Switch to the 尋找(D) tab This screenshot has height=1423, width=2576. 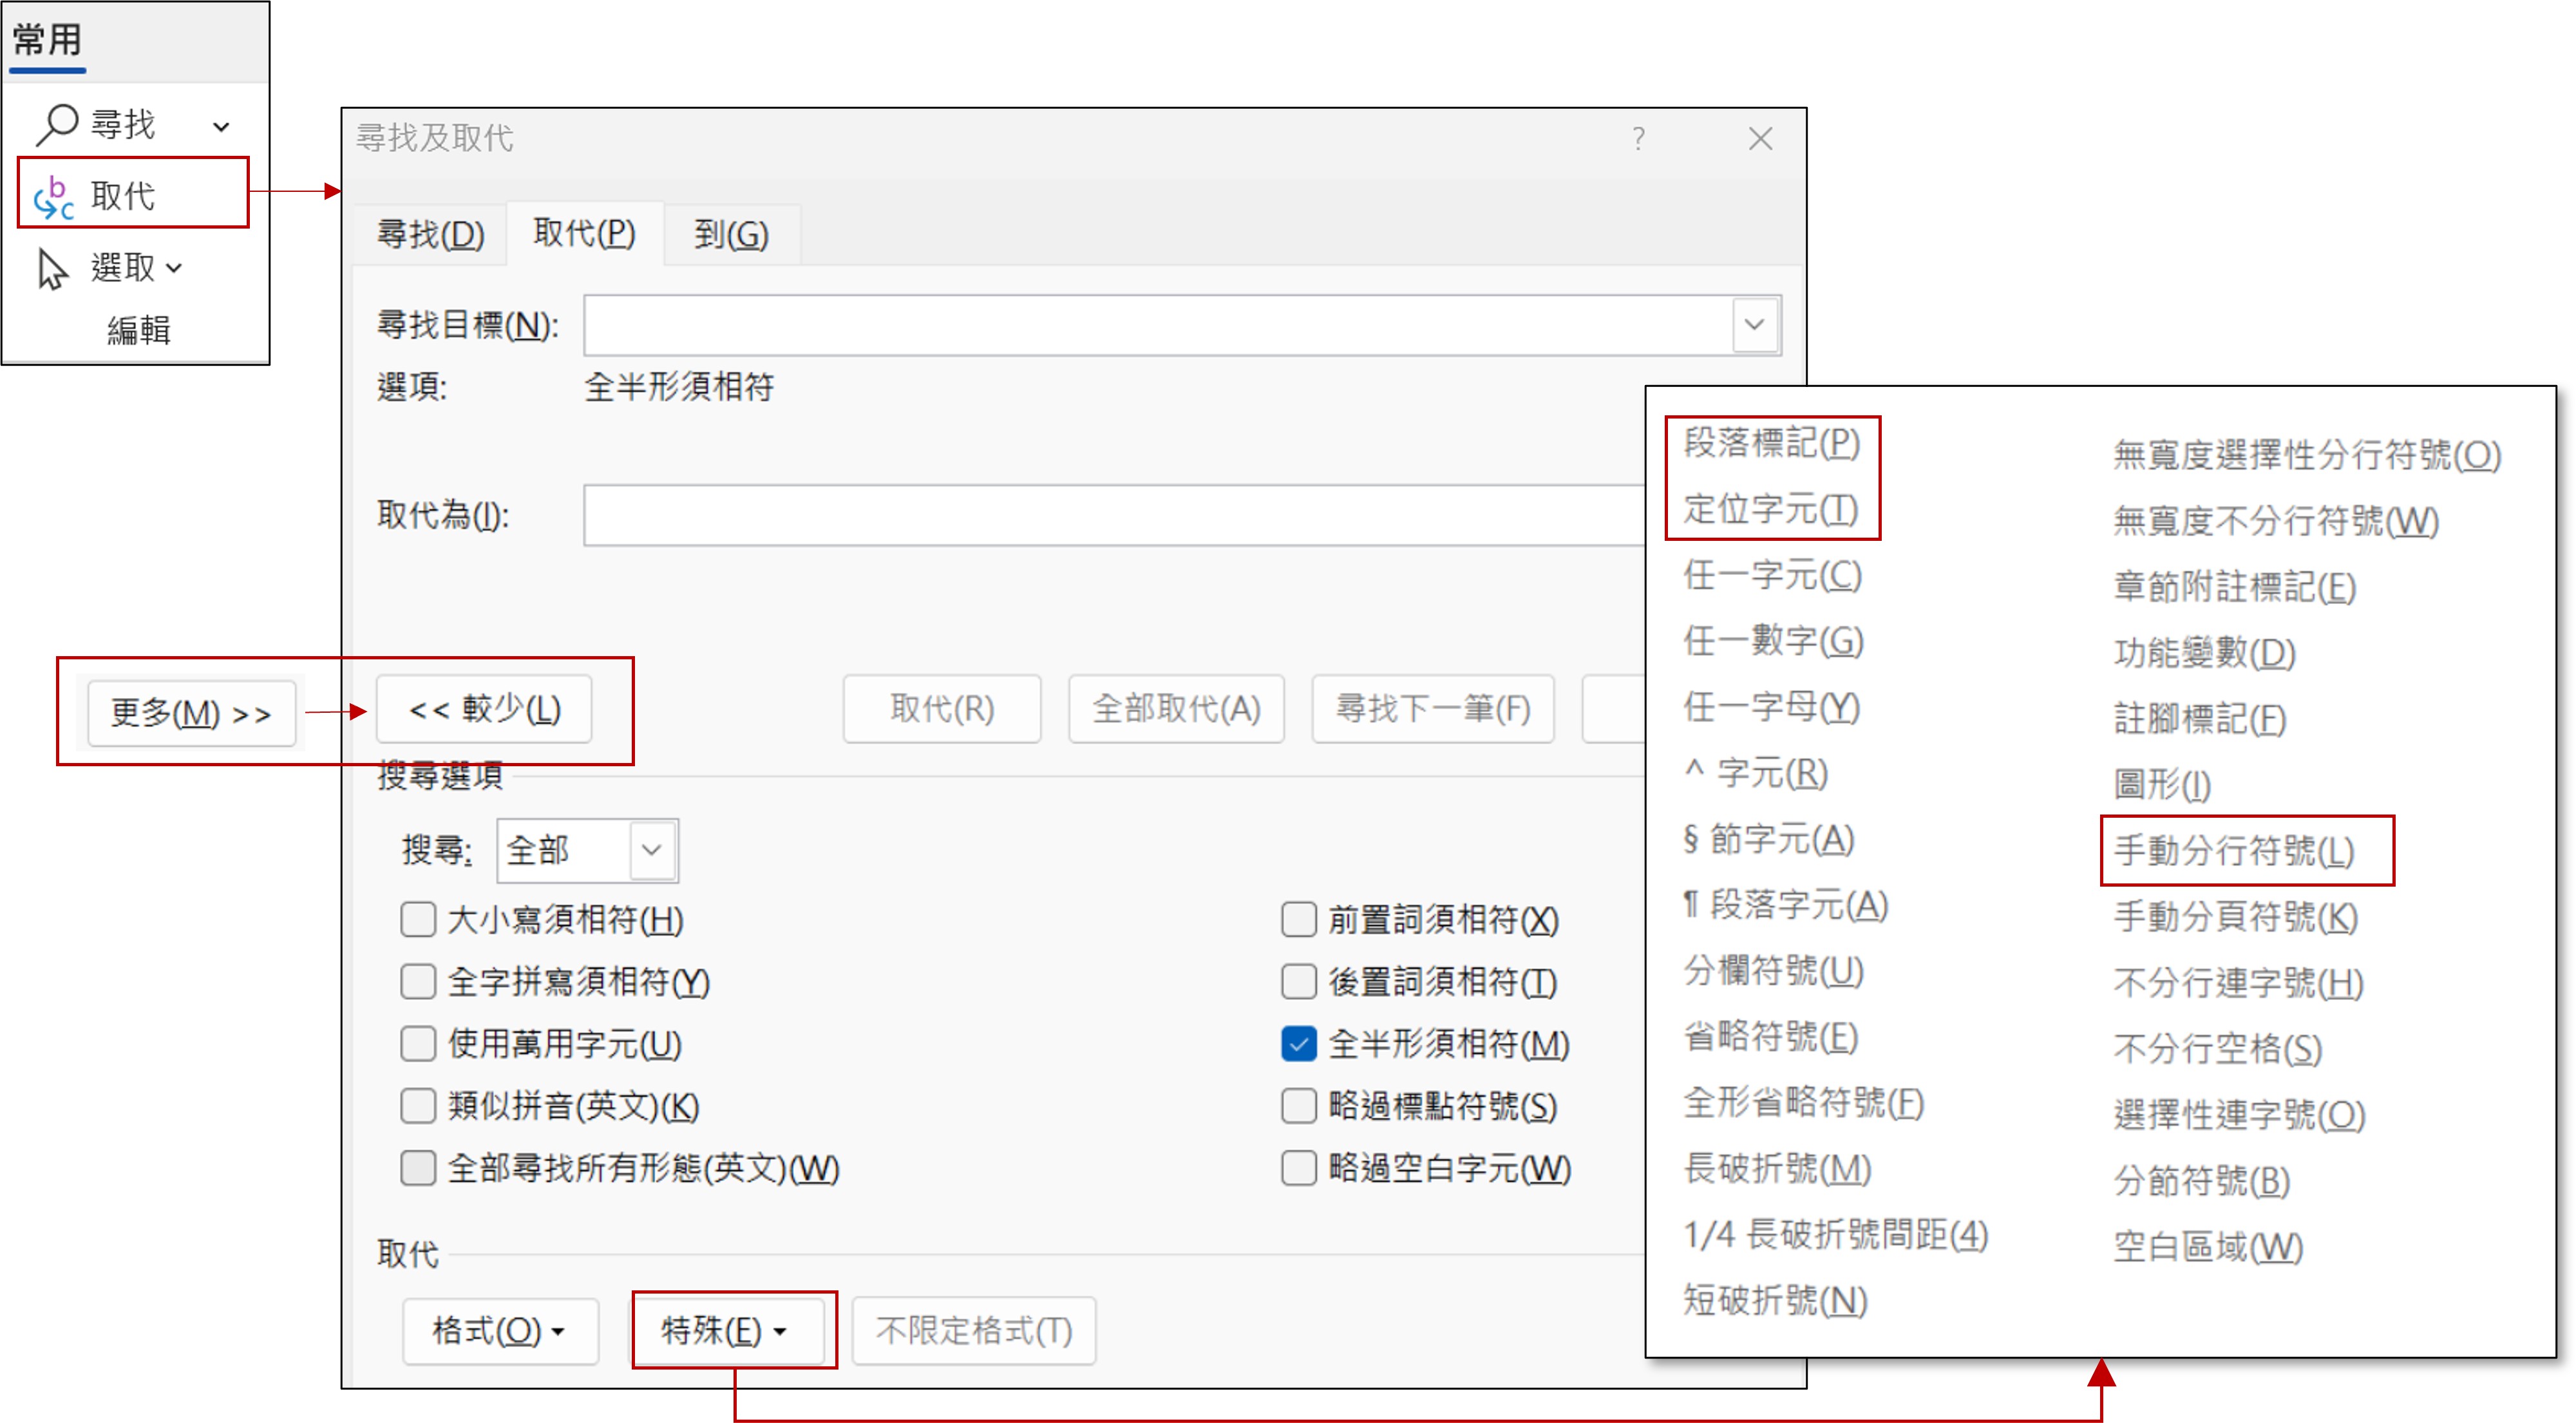click(x=430, y=234)
